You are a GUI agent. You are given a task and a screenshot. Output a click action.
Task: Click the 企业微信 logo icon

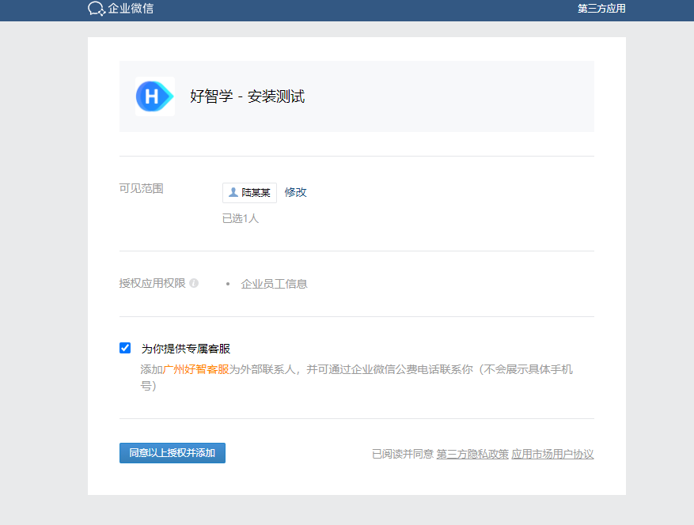click(x=97, y=9)
